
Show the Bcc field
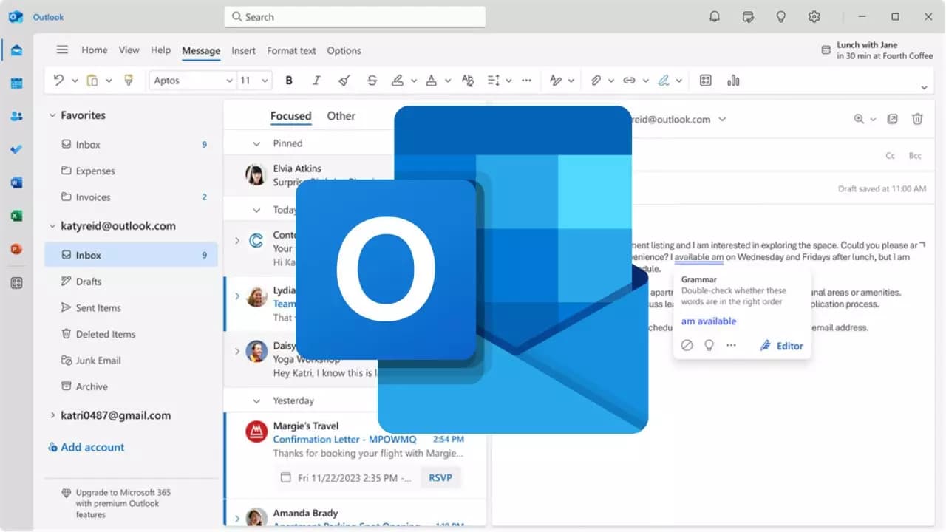915,155
